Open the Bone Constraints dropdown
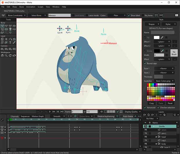Screen dimensions: 180x154 16,15
